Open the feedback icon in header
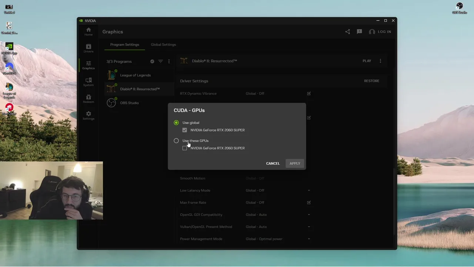The image size is (474, 267). pyautogui.click(x=359, y=32)
